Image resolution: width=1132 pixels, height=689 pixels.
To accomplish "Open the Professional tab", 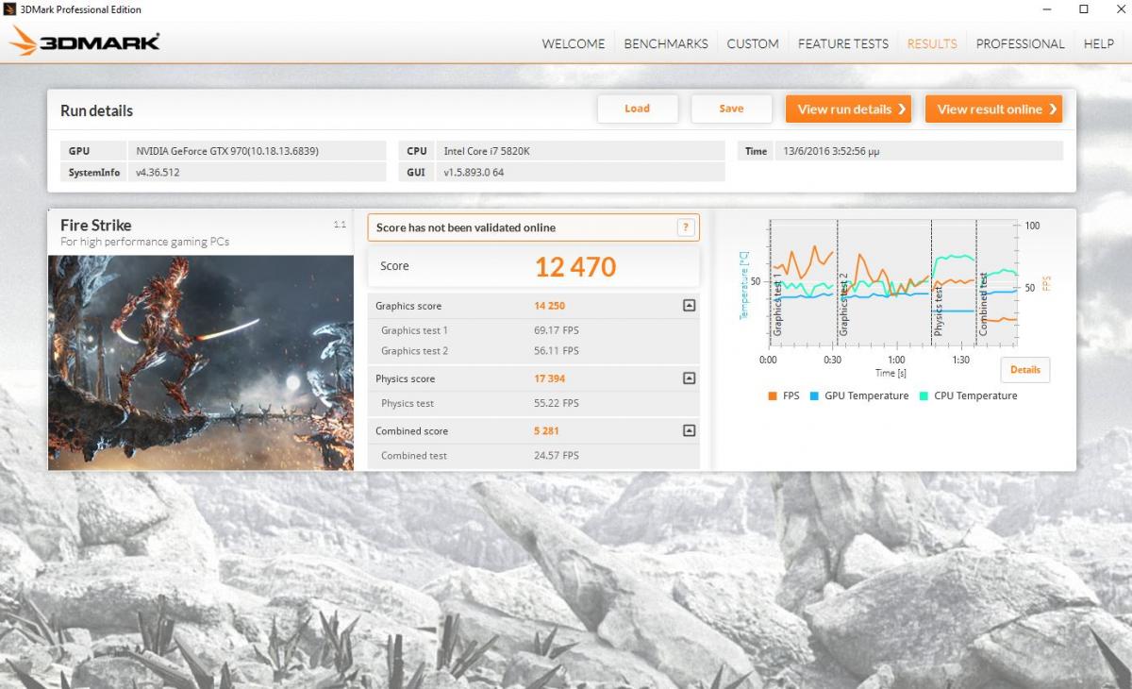I will (x=1021, y=43).
